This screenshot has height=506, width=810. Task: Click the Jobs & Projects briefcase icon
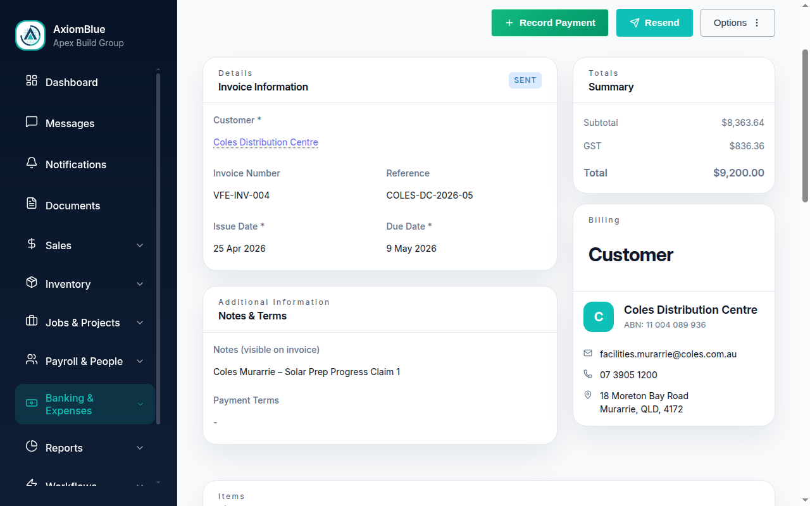point(32,321)
